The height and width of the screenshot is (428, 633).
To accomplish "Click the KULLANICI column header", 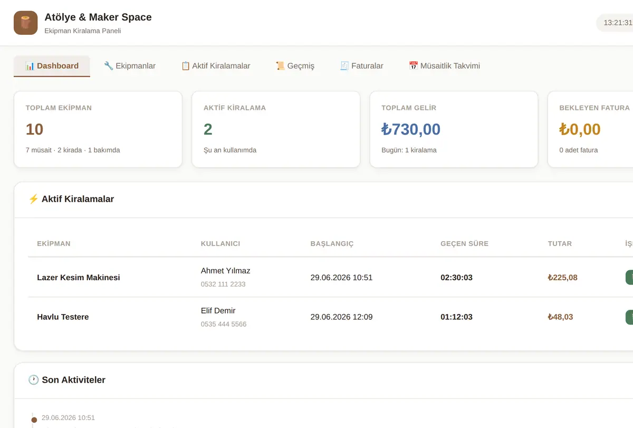I will [x=220, y=244].
